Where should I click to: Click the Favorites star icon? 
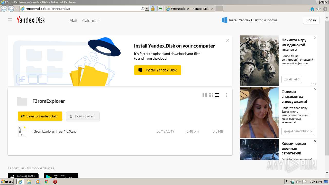pos(319,9)
